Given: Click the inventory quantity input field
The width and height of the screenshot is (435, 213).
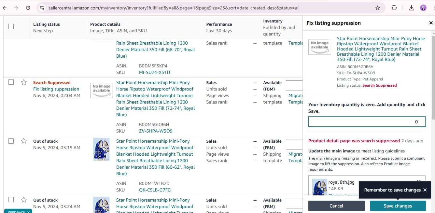Looking at the screenshot, I should click(x=367, y=121).
